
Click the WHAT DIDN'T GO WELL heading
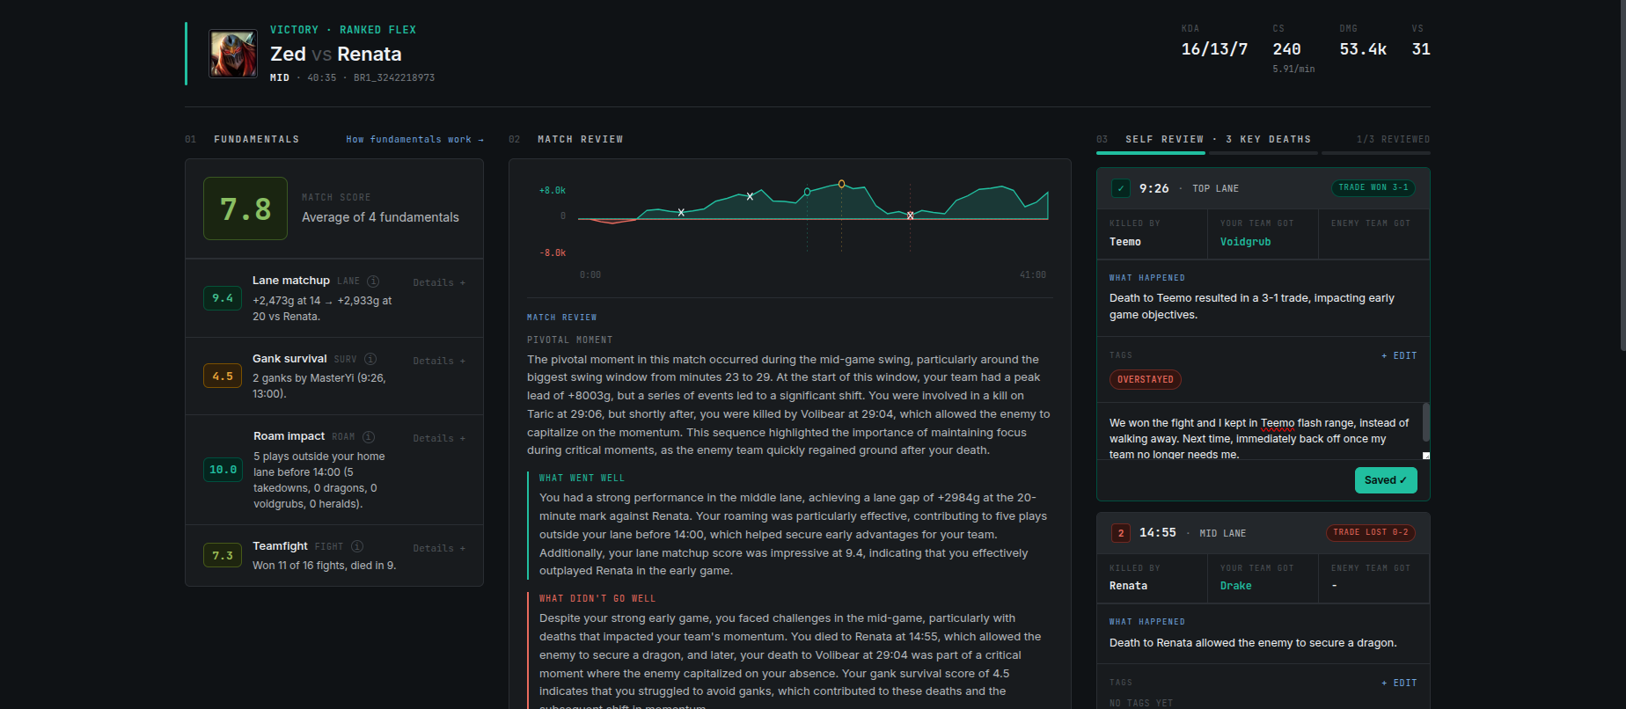pyautogui.click(x=597, y=598)
